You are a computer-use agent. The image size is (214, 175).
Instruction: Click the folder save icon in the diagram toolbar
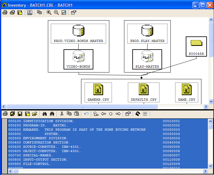click(x=20, y=13)
